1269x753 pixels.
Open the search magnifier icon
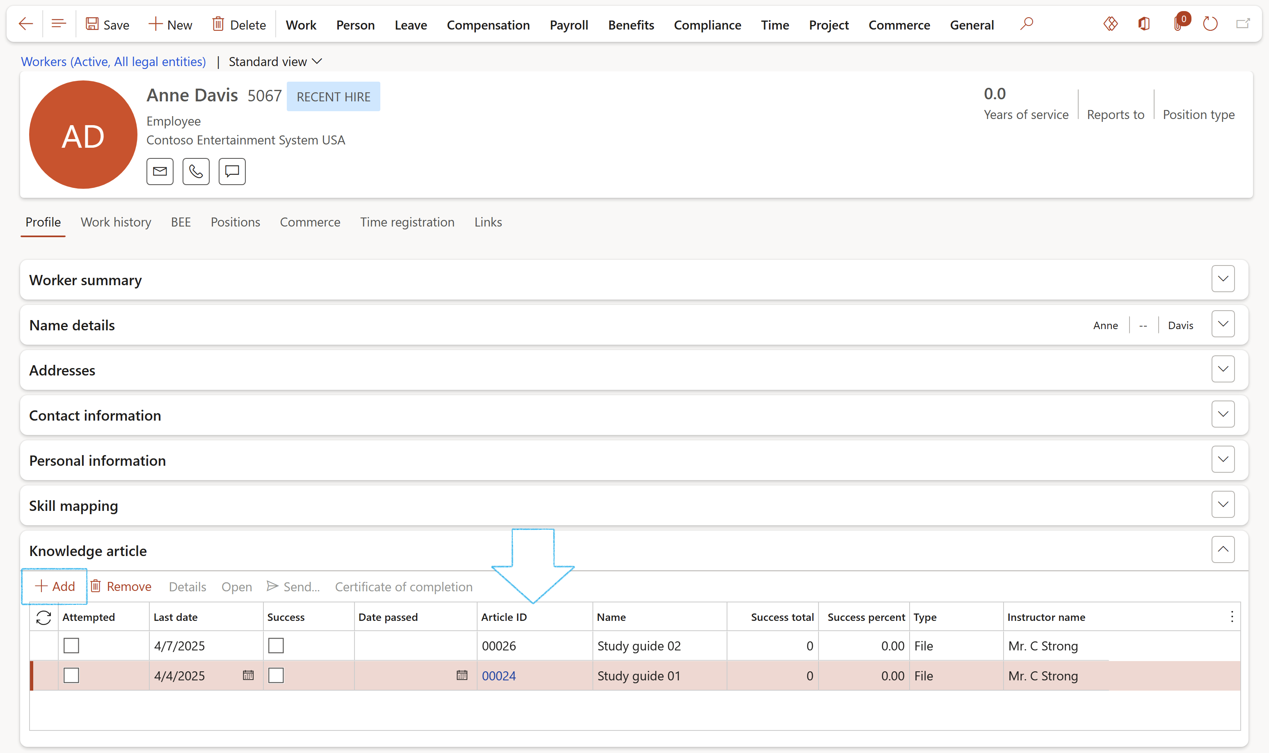point(1026,24)
